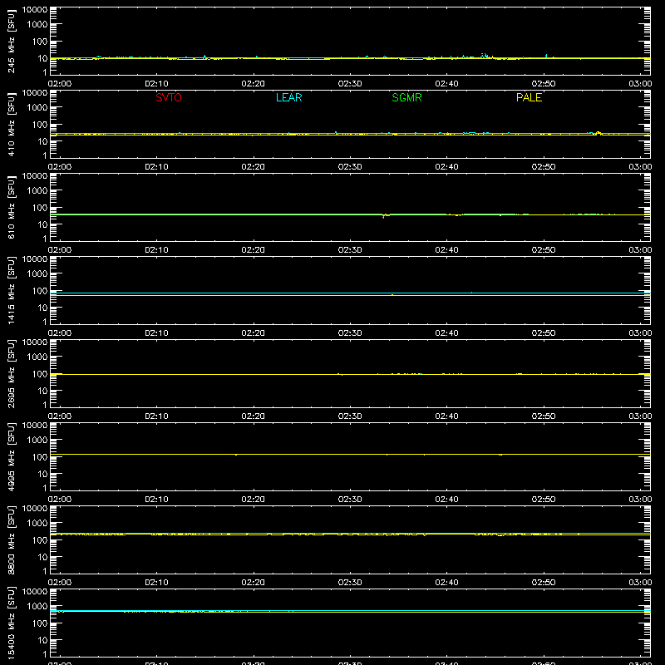Click the 100 y-axis value on 15400 MHz plot
Screen dimensions: 665x665
(x=39, y=623)
